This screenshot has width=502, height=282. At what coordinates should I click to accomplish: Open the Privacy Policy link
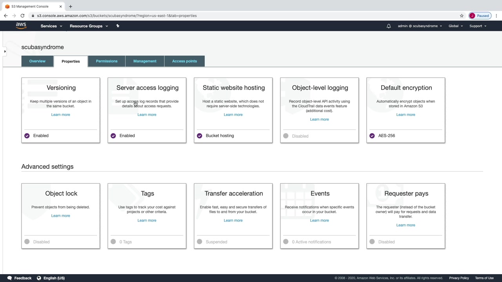pyautogui.click(x=459, y=278)
